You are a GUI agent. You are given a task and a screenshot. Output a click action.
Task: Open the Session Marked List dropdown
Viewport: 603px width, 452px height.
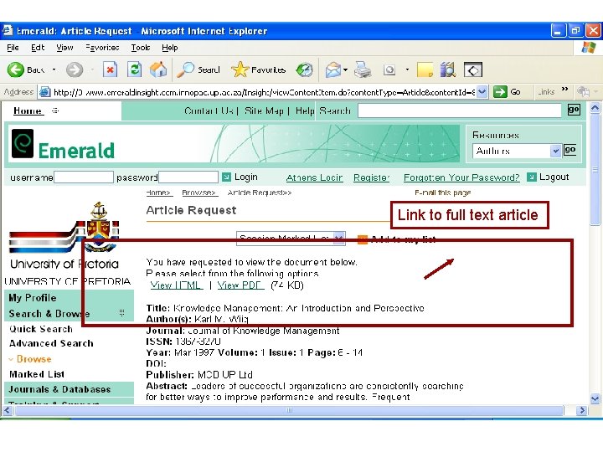tap(339, 239)
